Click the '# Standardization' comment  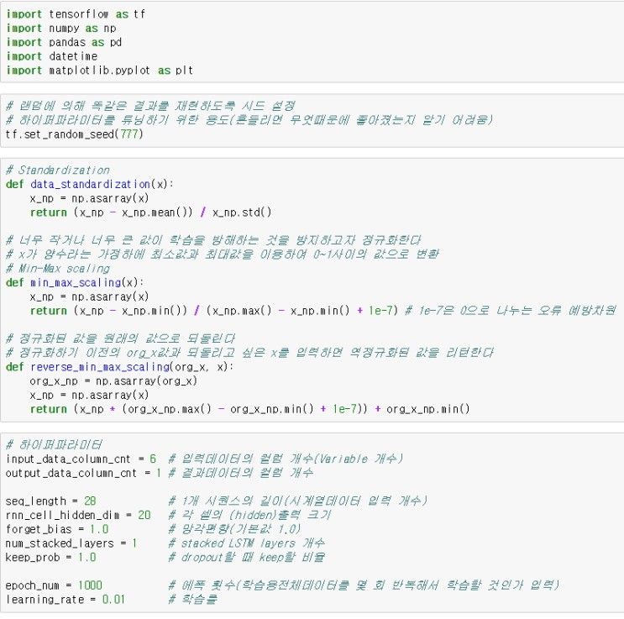[58, 170]
